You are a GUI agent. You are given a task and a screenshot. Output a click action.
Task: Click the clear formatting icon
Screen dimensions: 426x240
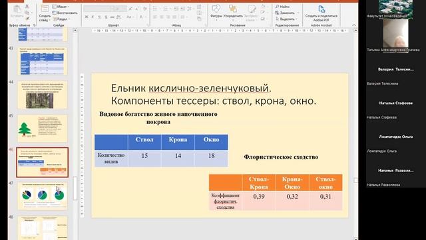[x=145, y=9]
